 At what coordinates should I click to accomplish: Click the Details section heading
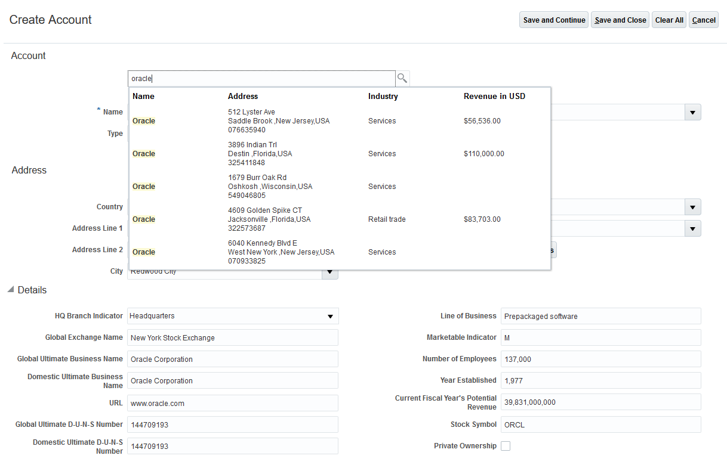pyautogui.click(x=32, y=290)
